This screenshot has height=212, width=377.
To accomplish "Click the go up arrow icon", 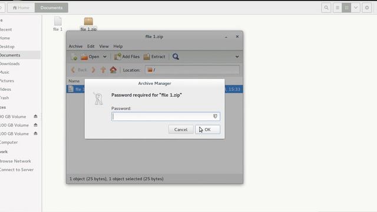I will (103, 70).
